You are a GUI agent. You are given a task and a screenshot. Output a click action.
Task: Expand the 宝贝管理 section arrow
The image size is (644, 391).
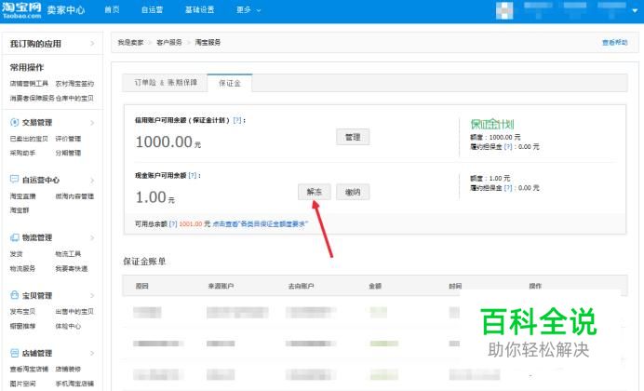[92, 295]
